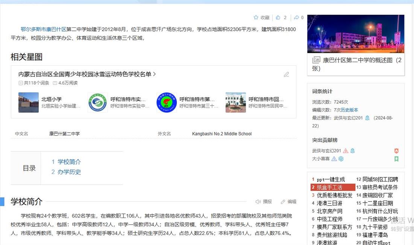Open 武侠与玄幻201 profile under 最近更新

tap(348, 118)
